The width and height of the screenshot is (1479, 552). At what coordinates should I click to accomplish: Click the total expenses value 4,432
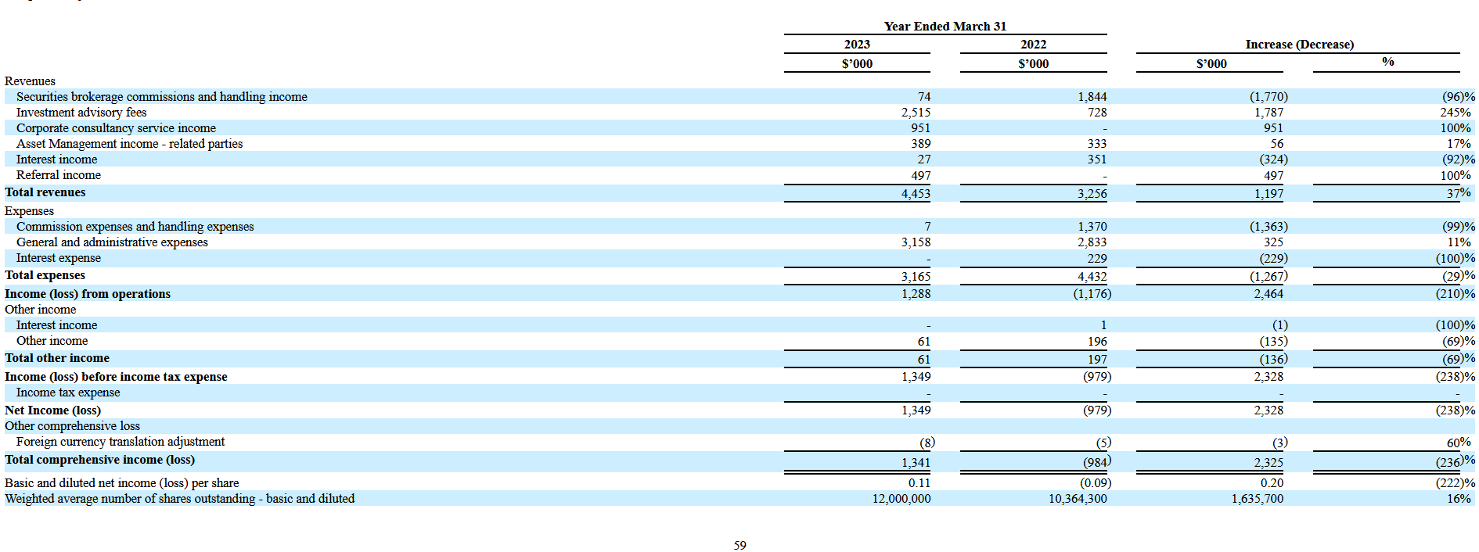pyautogui.click(x=1092, y=277)
